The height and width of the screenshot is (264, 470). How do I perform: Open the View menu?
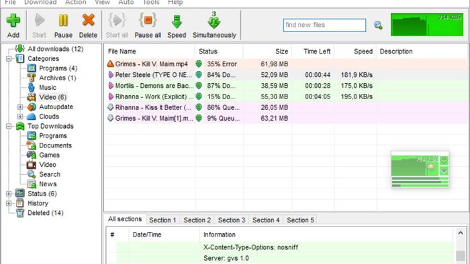tap(102, 2)
